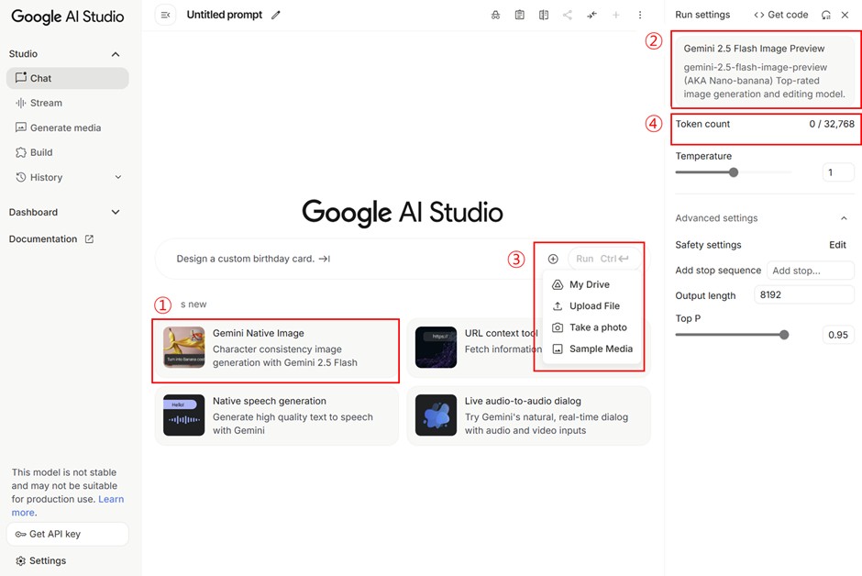
Task: Expand the Dashboard section chevron
Action: pos(116,212)
